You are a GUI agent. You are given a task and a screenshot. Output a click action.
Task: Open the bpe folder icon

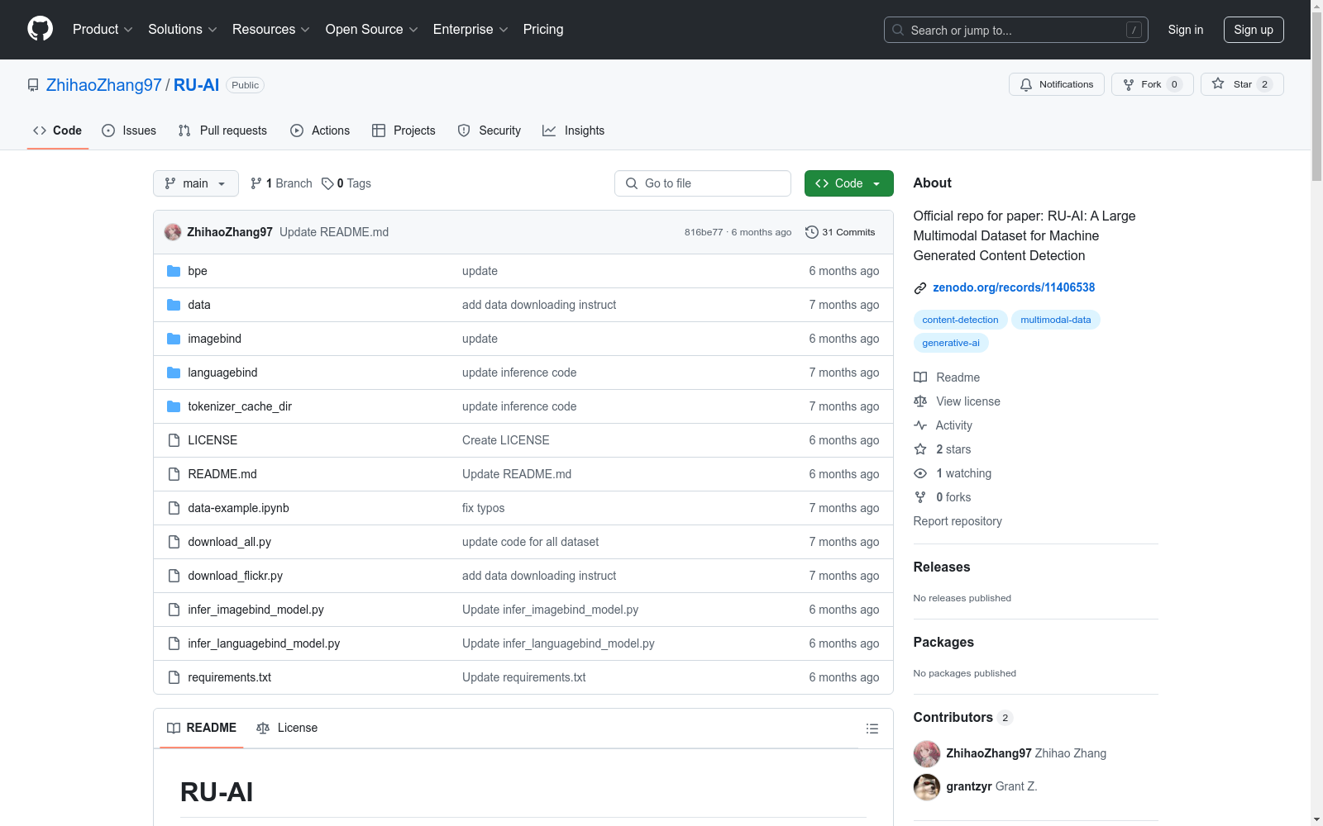point(174,271)
